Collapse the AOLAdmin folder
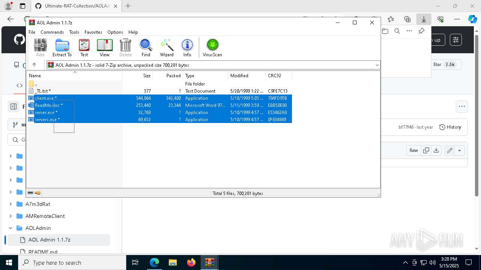 tap(11, 228)
